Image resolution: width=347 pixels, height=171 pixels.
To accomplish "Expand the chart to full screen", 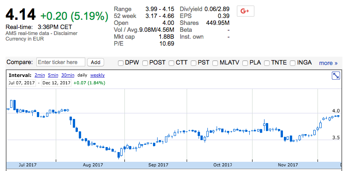I will point(336,76).
